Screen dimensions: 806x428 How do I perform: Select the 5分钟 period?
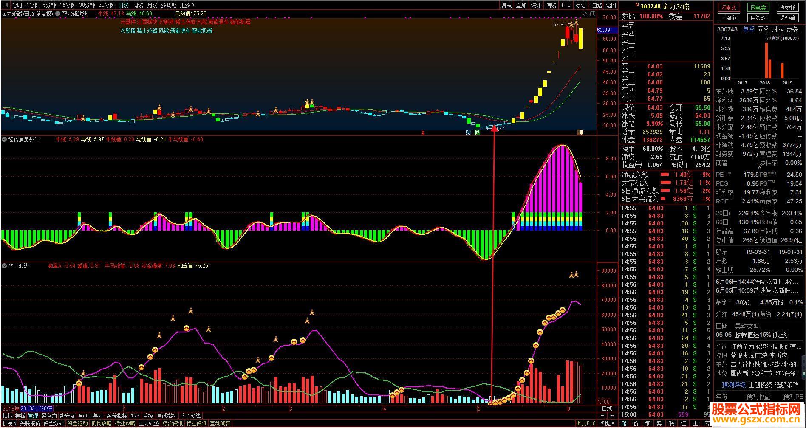click(x=49, y=5)
